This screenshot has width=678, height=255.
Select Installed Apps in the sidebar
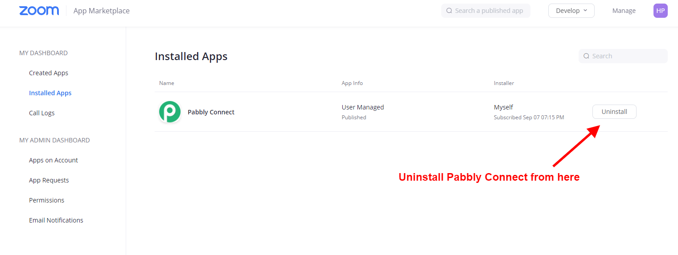pyautogui.click(x=50, y=93)
